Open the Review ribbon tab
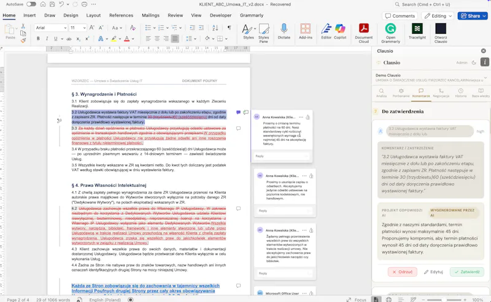The image size is (491, 302). point(175,15)
